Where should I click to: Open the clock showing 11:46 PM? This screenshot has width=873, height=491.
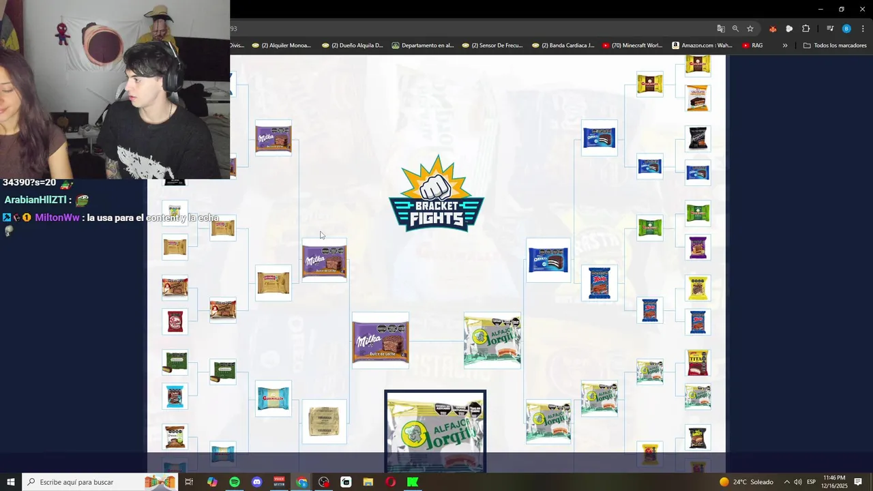[x=835, y=482]
